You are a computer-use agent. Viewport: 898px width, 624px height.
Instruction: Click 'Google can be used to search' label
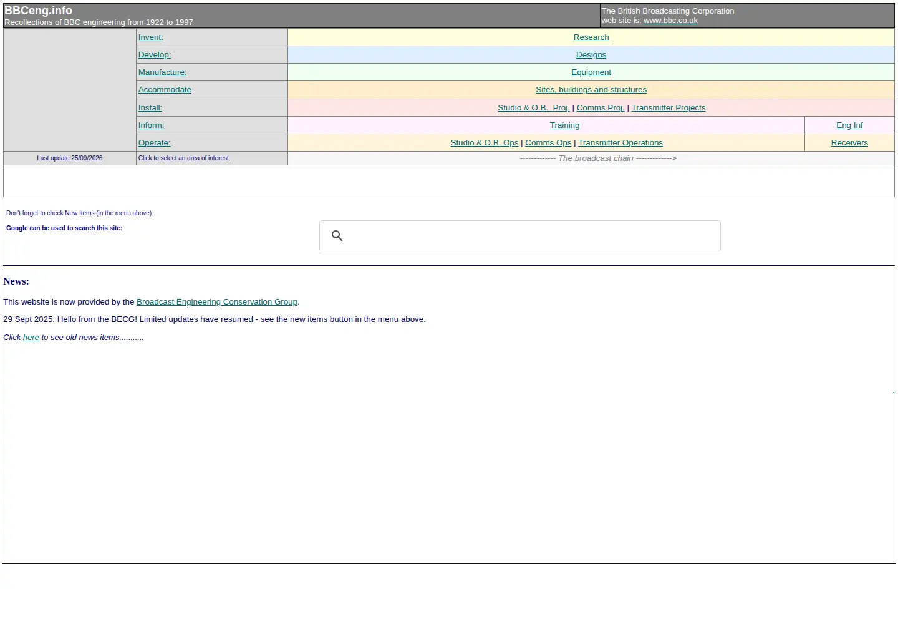[x=64, y=228]
